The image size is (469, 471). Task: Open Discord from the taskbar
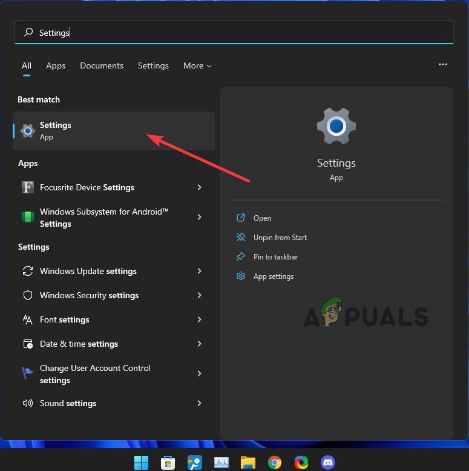[328, 463]
